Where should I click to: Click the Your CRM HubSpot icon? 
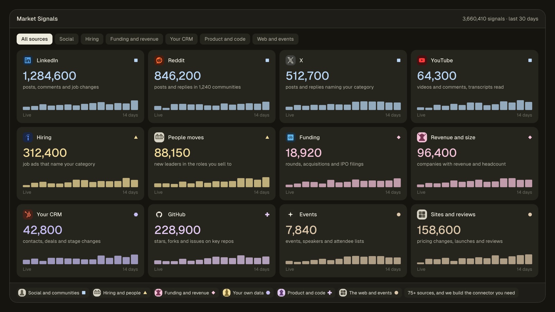coord(28,215)
